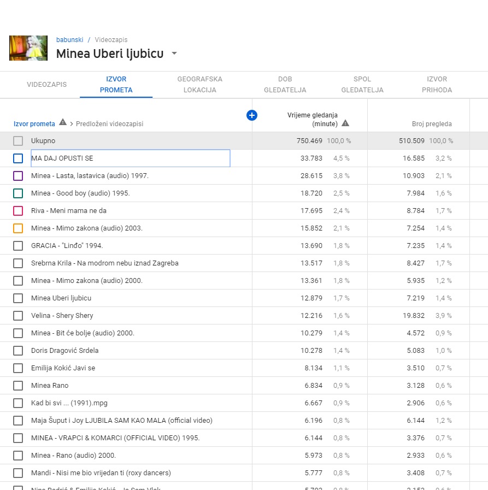Check the Maja Šuput i Joy checkbox
The width and height of the screenshot is (488, 490).
click(18, 421)
